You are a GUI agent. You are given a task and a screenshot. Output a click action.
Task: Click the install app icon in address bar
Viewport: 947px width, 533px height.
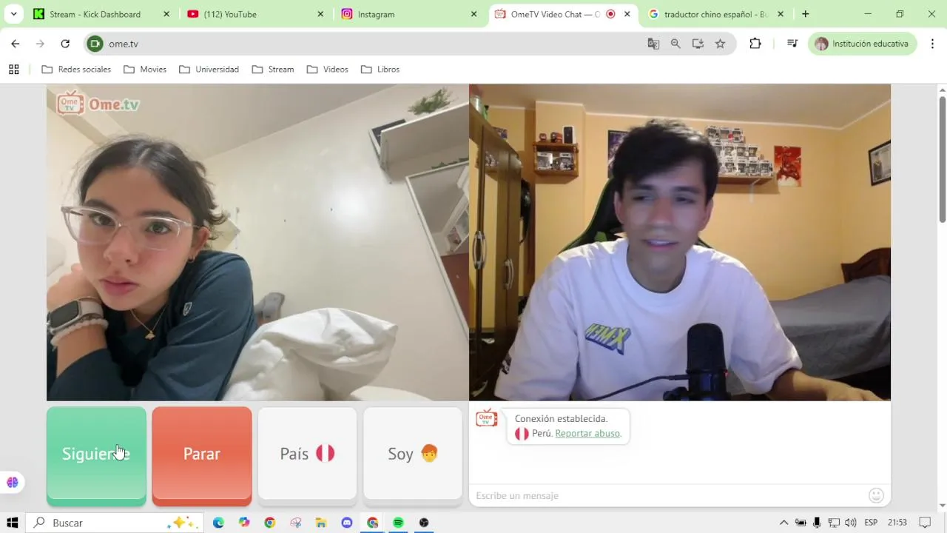[698, 44]
